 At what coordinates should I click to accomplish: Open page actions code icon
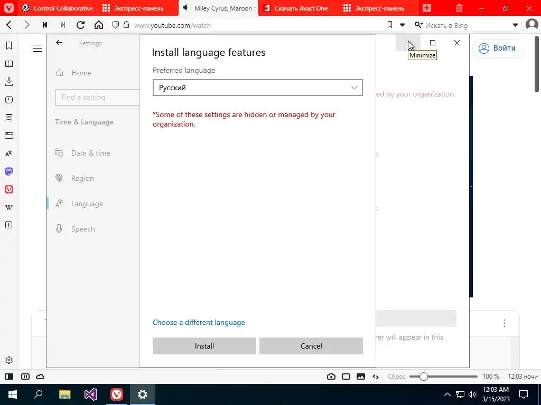click(x=376, y=377)
